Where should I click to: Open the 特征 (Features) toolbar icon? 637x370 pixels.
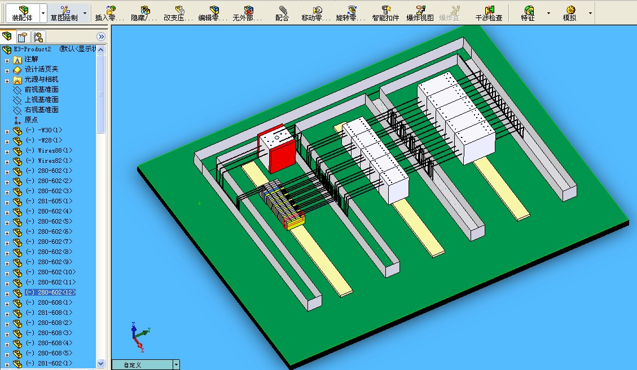click(528, 11)
